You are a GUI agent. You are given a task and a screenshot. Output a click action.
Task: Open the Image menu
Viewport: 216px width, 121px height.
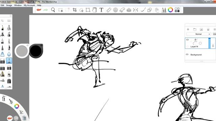click(x=9, y=5)
